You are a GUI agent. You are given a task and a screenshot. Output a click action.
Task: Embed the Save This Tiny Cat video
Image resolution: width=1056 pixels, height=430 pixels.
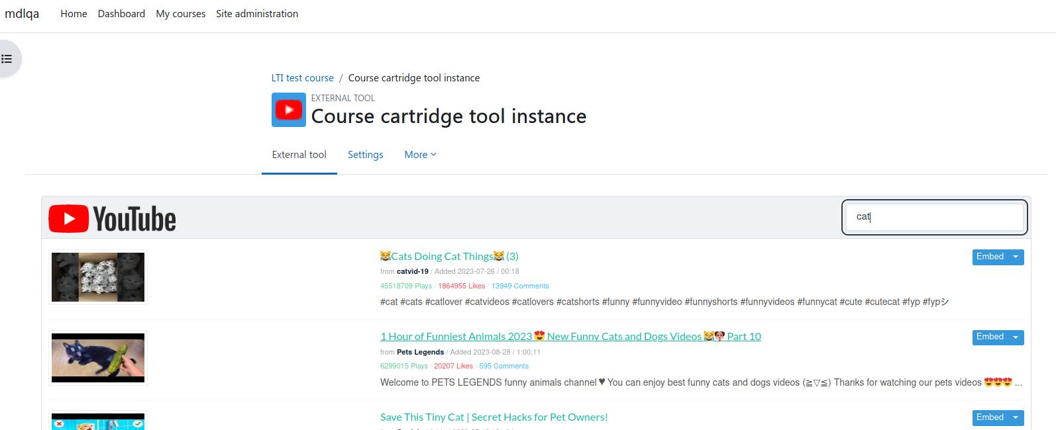coord(990,417)
